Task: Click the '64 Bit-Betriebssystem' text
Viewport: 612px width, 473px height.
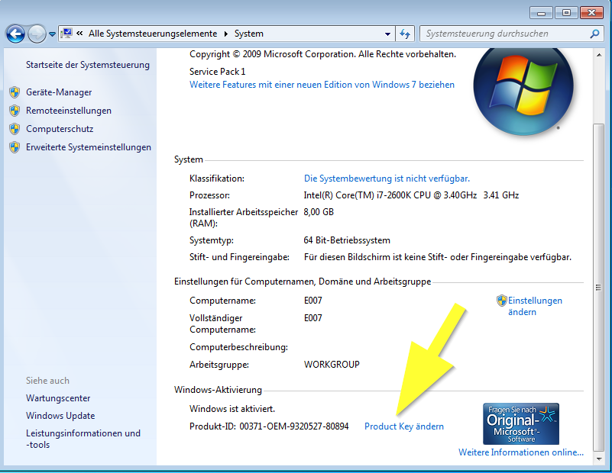Action: [x=347, y=240]
